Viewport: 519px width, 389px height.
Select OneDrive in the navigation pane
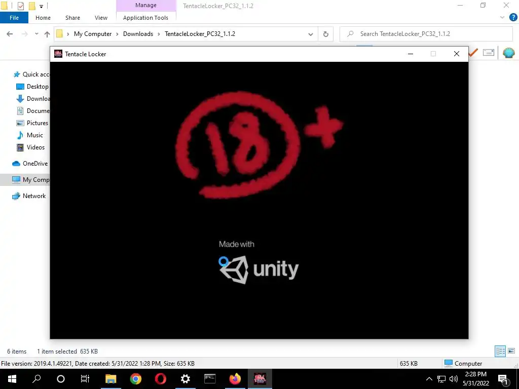click(30, 164)
